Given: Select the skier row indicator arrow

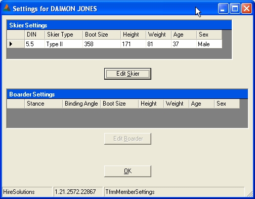Looking at the screenshot, I should [x=11, y=44].
